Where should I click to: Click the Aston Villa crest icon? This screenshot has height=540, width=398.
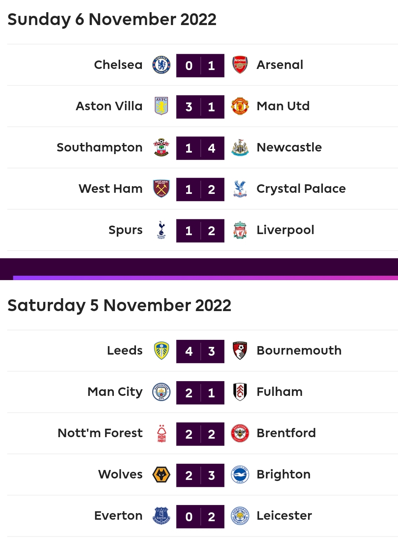tap(161, 107)
